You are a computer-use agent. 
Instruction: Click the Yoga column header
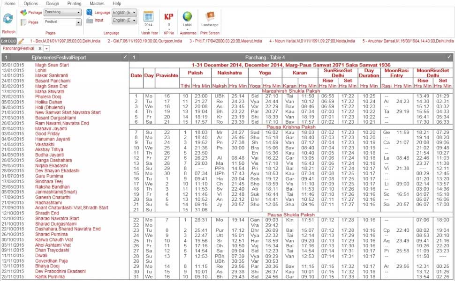[265, 73]
